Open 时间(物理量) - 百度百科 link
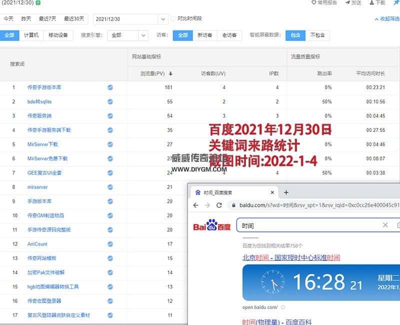 pyautogui.click(x=277, y=321)
